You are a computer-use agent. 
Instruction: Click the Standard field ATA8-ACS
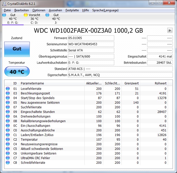point(120,69)
